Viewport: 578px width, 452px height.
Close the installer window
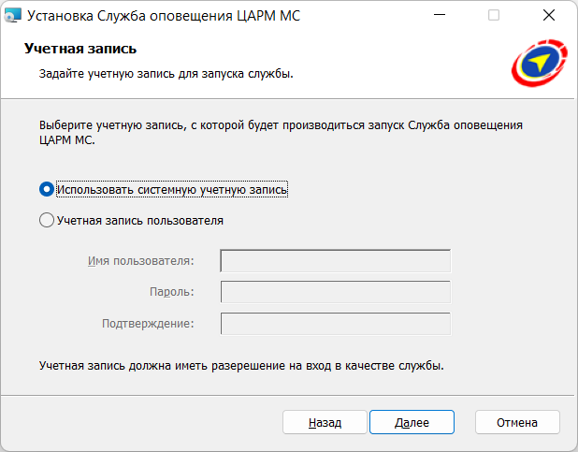click(x=549, y=15)
